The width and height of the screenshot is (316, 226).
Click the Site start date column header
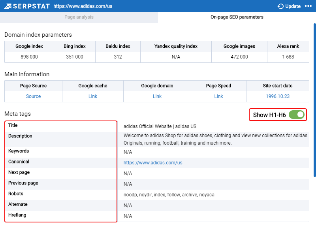click(278, 86)
